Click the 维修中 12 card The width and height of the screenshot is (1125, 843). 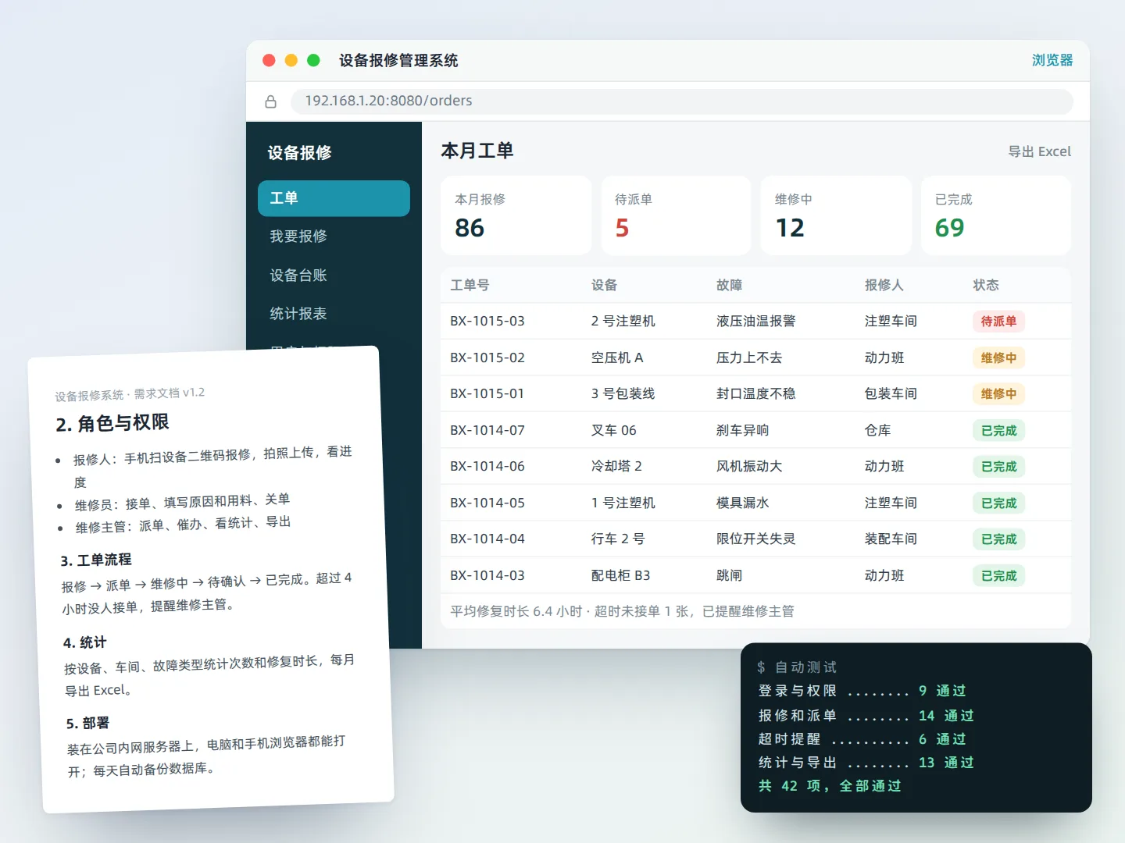point(836,215)
